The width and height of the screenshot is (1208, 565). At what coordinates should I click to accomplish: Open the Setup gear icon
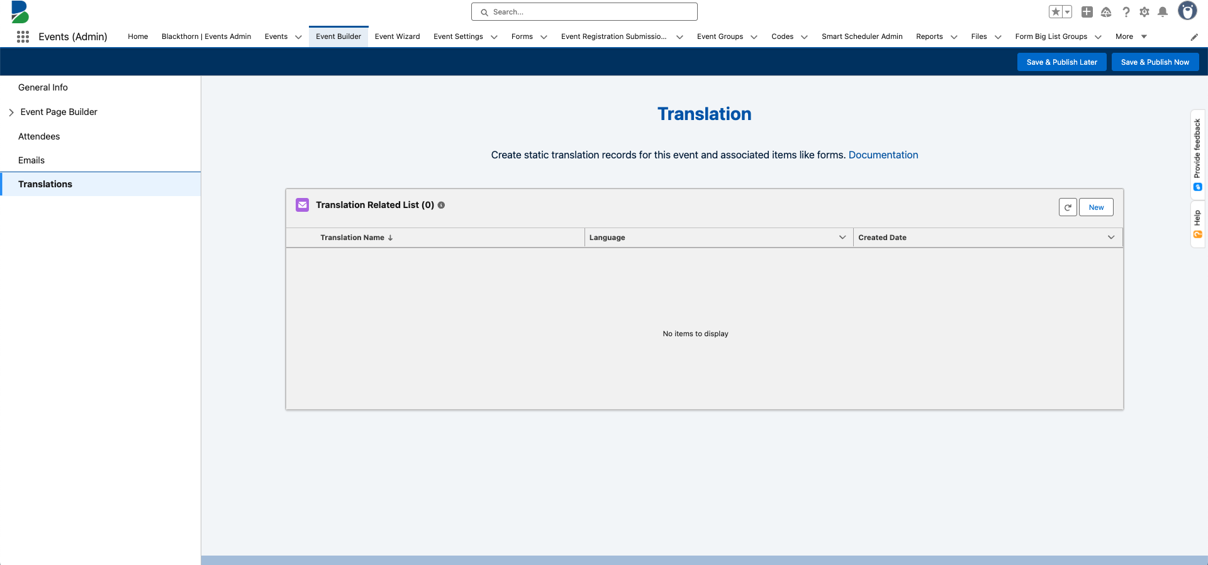pyautogui.click(x=1144, y=12)
